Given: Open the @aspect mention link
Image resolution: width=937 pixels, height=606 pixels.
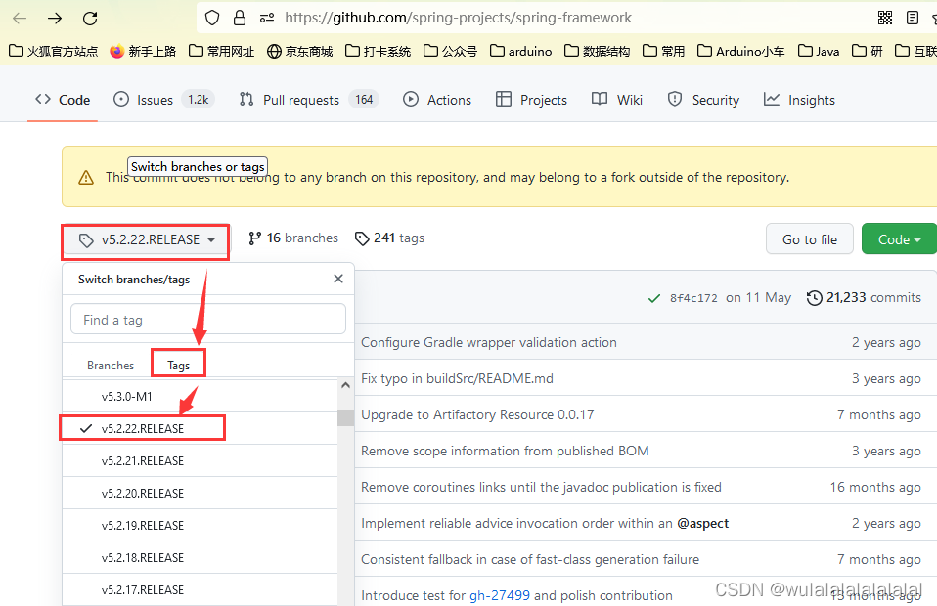Looking at the screenshot, I should coord(702,524).
